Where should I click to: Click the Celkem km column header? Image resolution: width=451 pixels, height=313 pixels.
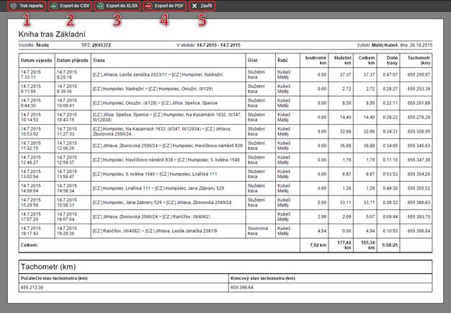[x=367, y=61]
